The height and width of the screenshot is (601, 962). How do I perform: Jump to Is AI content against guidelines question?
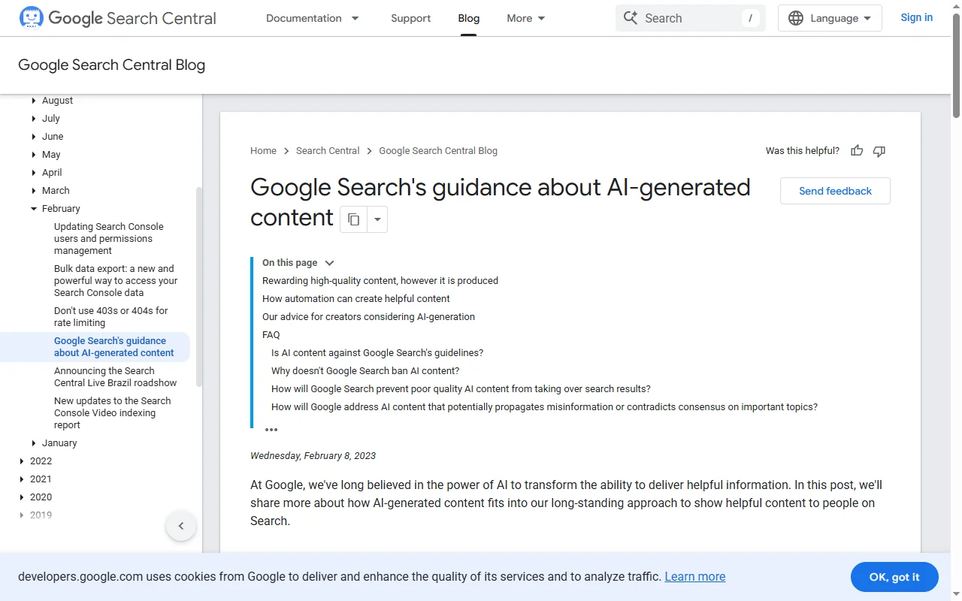[x=377, y=353]
